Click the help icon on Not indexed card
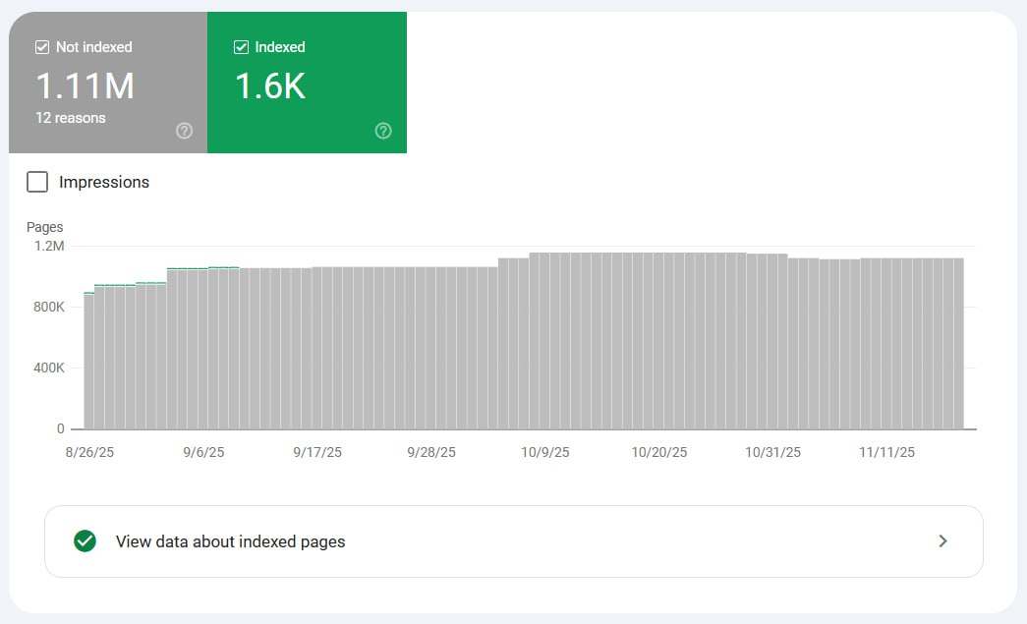Viewport: 1027px width, 624px height. click(184, 132)
